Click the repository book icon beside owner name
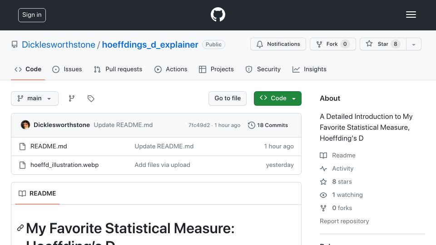This screenshot has height=245, width=436. [15, 44]
